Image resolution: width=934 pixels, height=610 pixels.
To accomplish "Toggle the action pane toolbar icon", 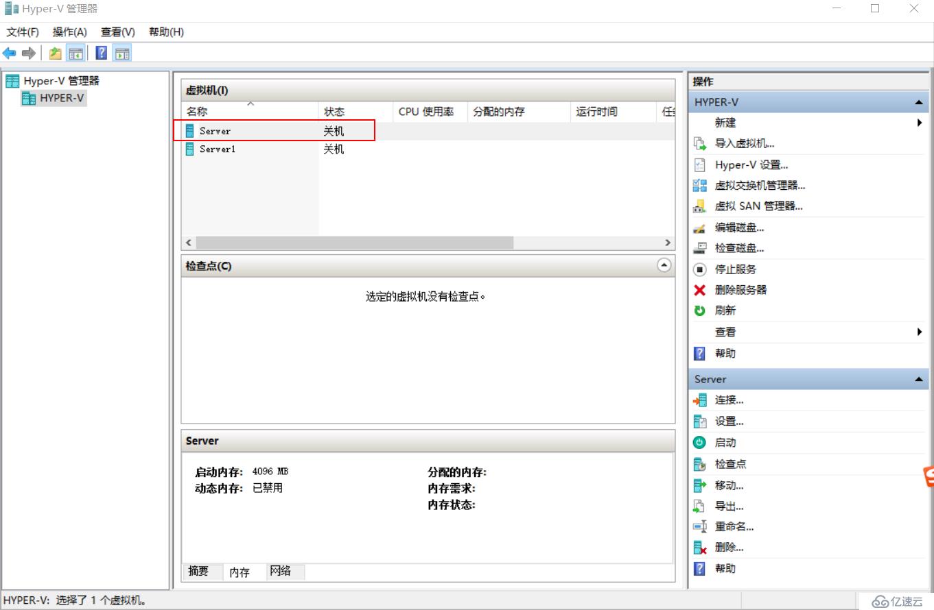I will coord(122,53).
